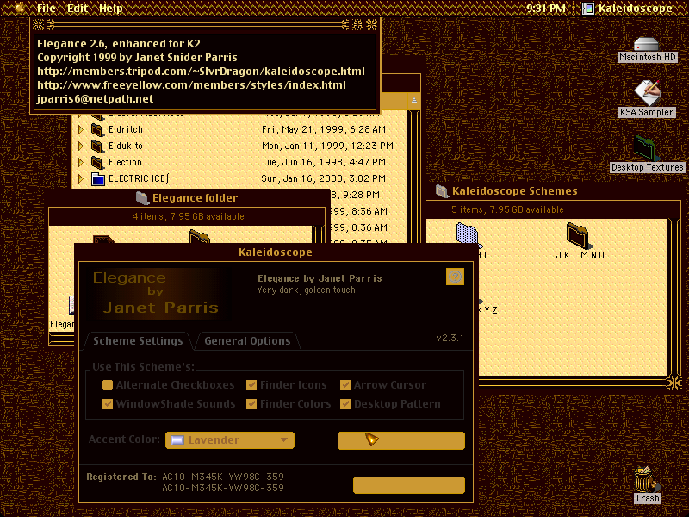Click the vertical scrollbar of the folder list window
689x517 pixels.
coord(413,176)
